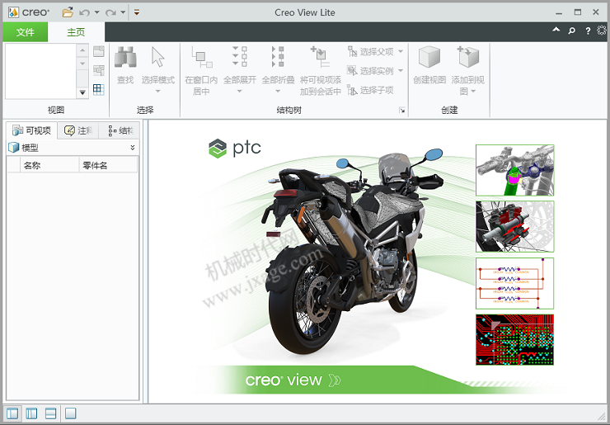Open file using the folder icon

pos(68,12)
